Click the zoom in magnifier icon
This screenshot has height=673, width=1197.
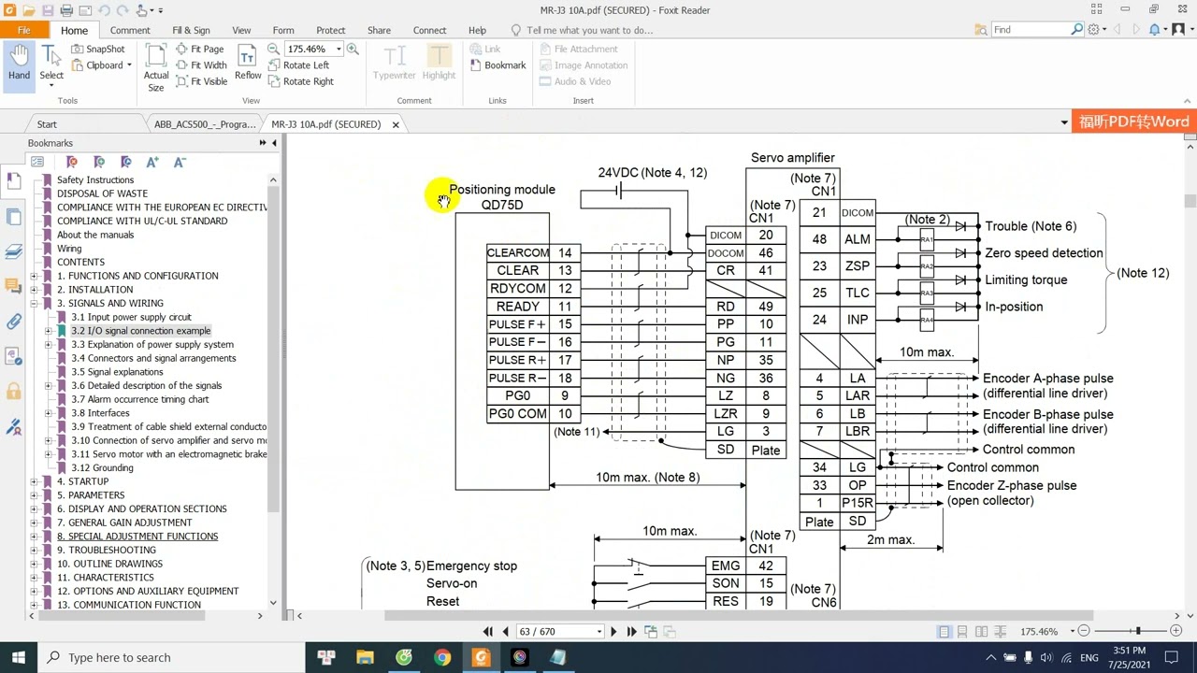pos(353,49)
